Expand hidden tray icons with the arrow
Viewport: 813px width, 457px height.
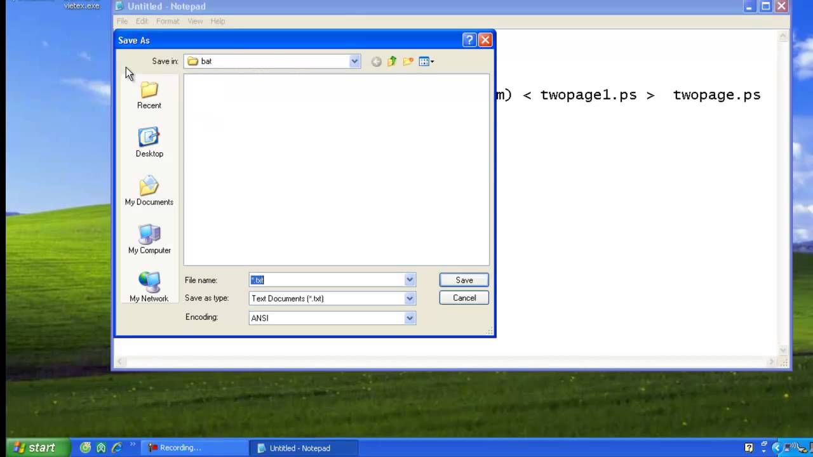[x=777, y=447]
